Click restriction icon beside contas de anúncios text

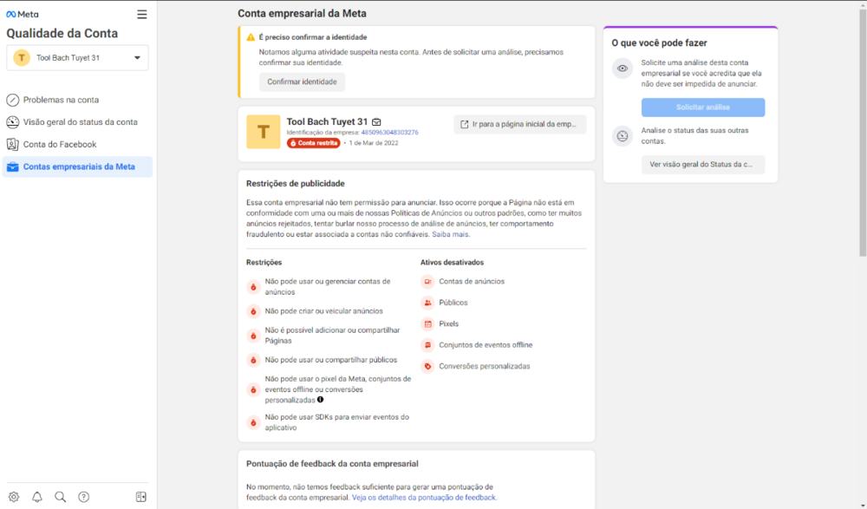(253, 287)
